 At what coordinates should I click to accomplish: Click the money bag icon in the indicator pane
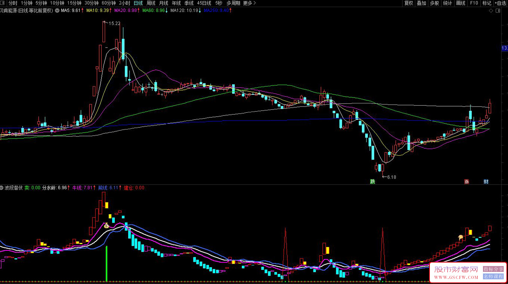coord(106,225)
